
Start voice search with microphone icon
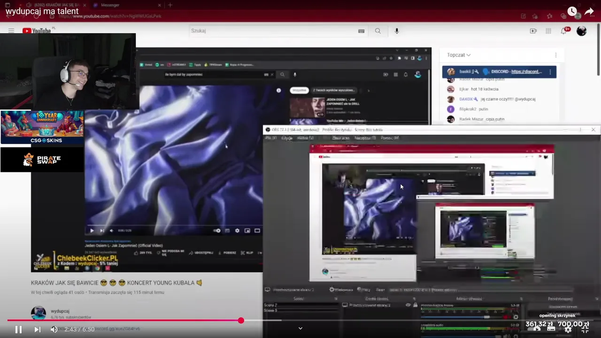[397, 31]
